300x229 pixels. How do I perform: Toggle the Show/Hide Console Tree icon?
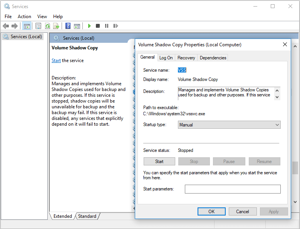pyautogui.click(x=27, y=26)
